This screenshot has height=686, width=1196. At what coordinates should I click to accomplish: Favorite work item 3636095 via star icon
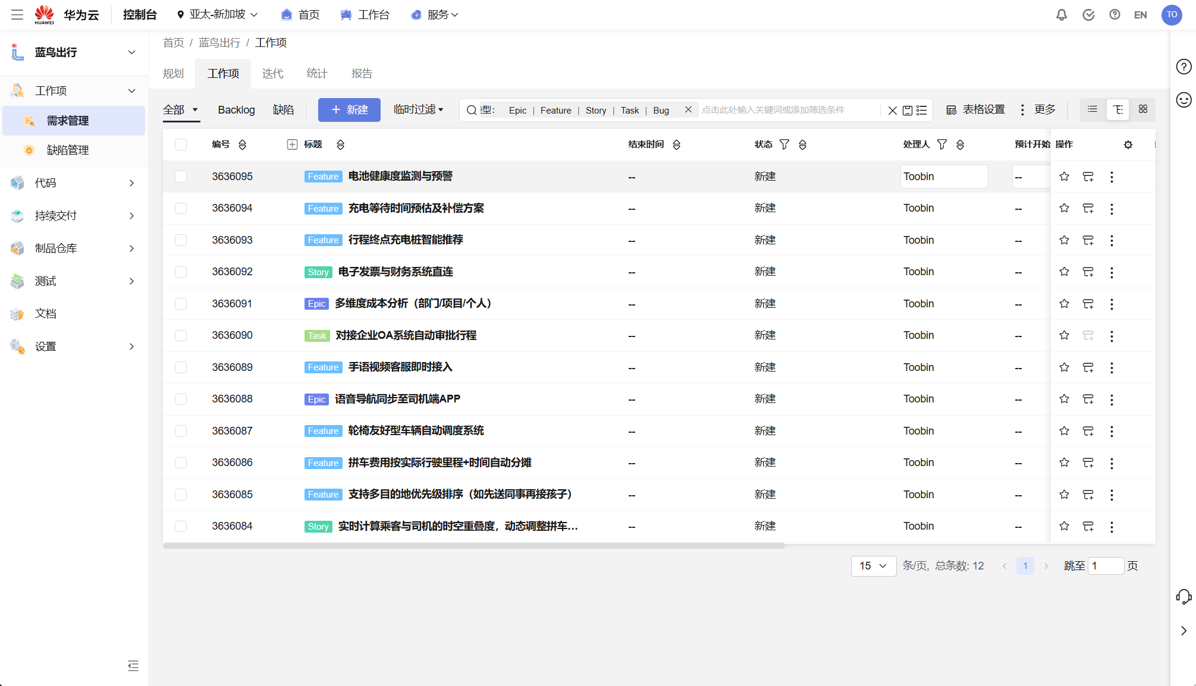1064,177
